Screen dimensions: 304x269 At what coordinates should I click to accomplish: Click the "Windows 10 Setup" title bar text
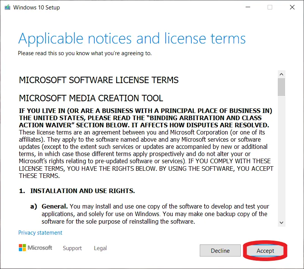tap(36, 7)
